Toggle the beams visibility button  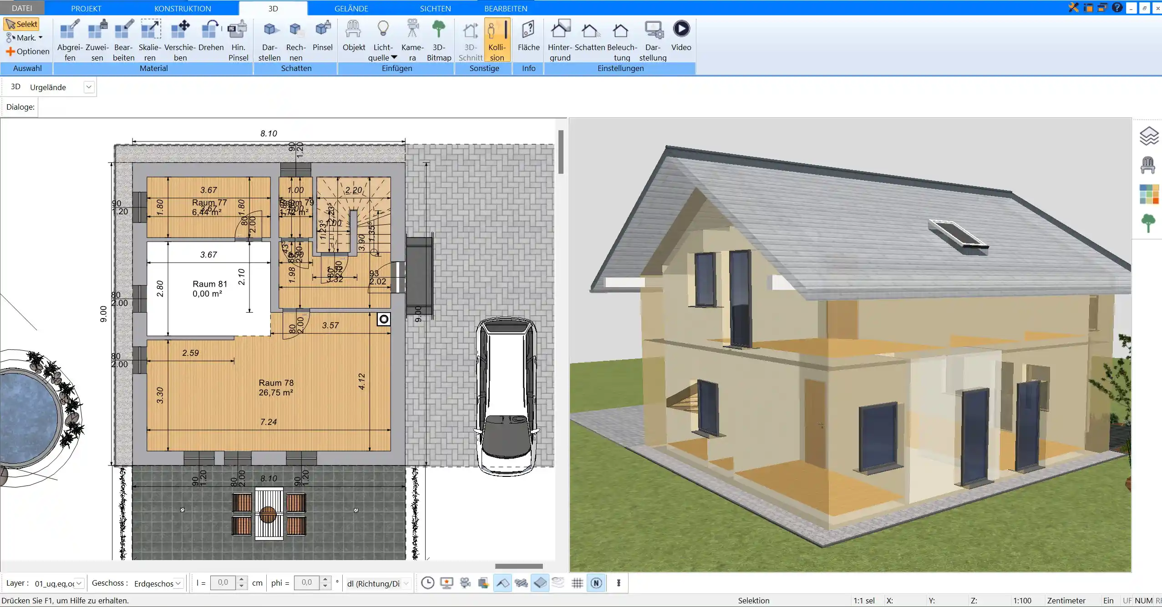(521, 583)
